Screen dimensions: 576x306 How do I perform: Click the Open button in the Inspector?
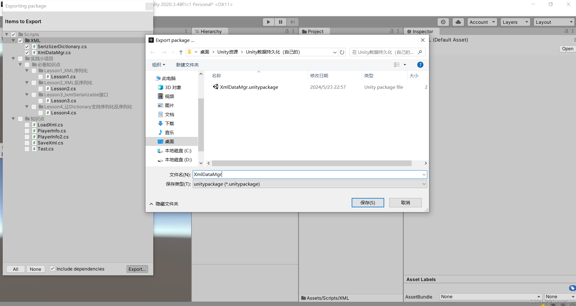pos(568,49)
